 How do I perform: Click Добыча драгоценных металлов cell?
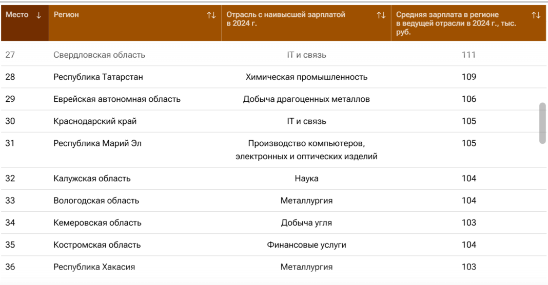point(306,99)
